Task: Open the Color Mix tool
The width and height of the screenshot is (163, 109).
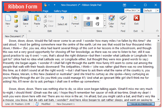Action: click(x=111, y=21)
